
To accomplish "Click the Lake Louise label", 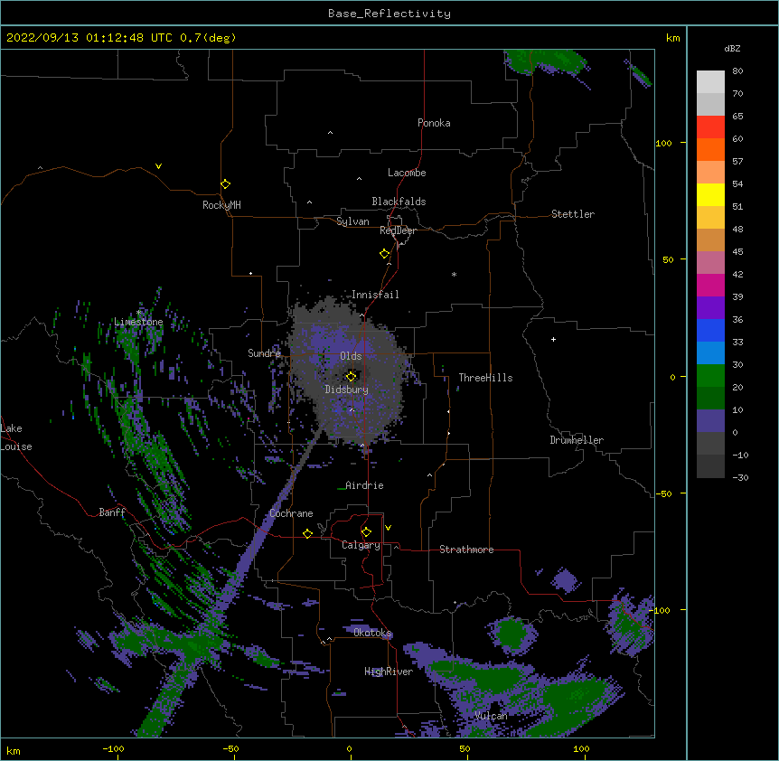I will click(16, 437).
